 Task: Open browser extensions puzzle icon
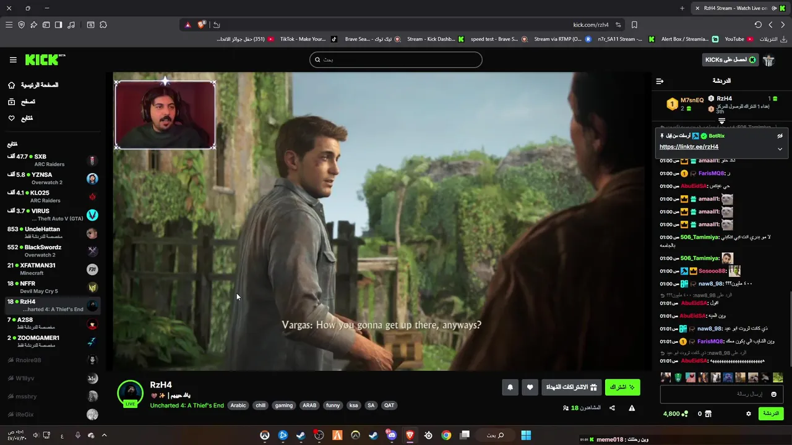coord(103,25)
